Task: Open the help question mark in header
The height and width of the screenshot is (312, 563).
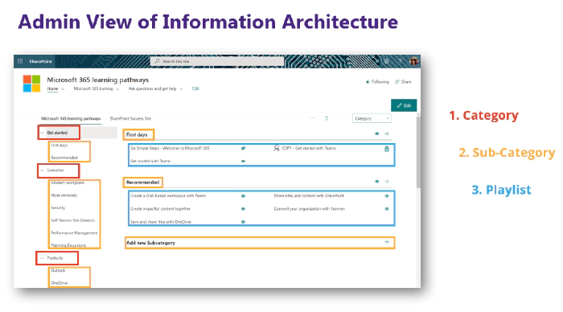Action: pos(400,61)
